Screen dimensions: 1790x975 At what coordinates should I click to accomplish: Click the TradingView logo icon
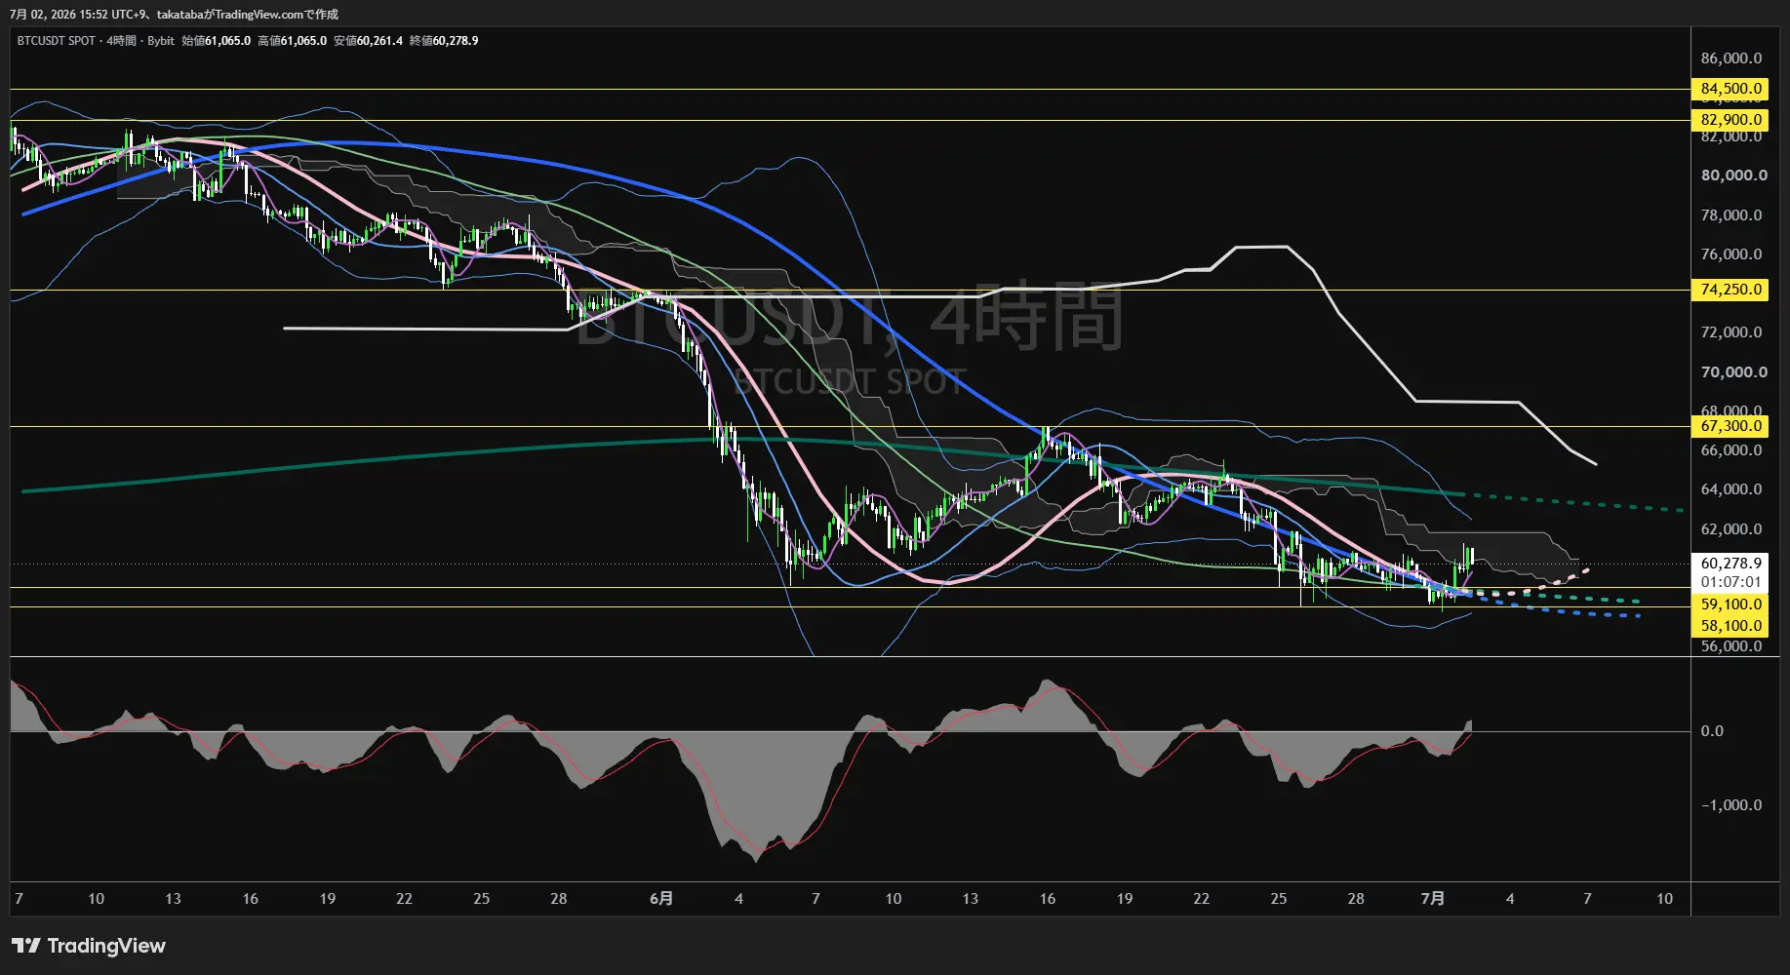[26, 946]
